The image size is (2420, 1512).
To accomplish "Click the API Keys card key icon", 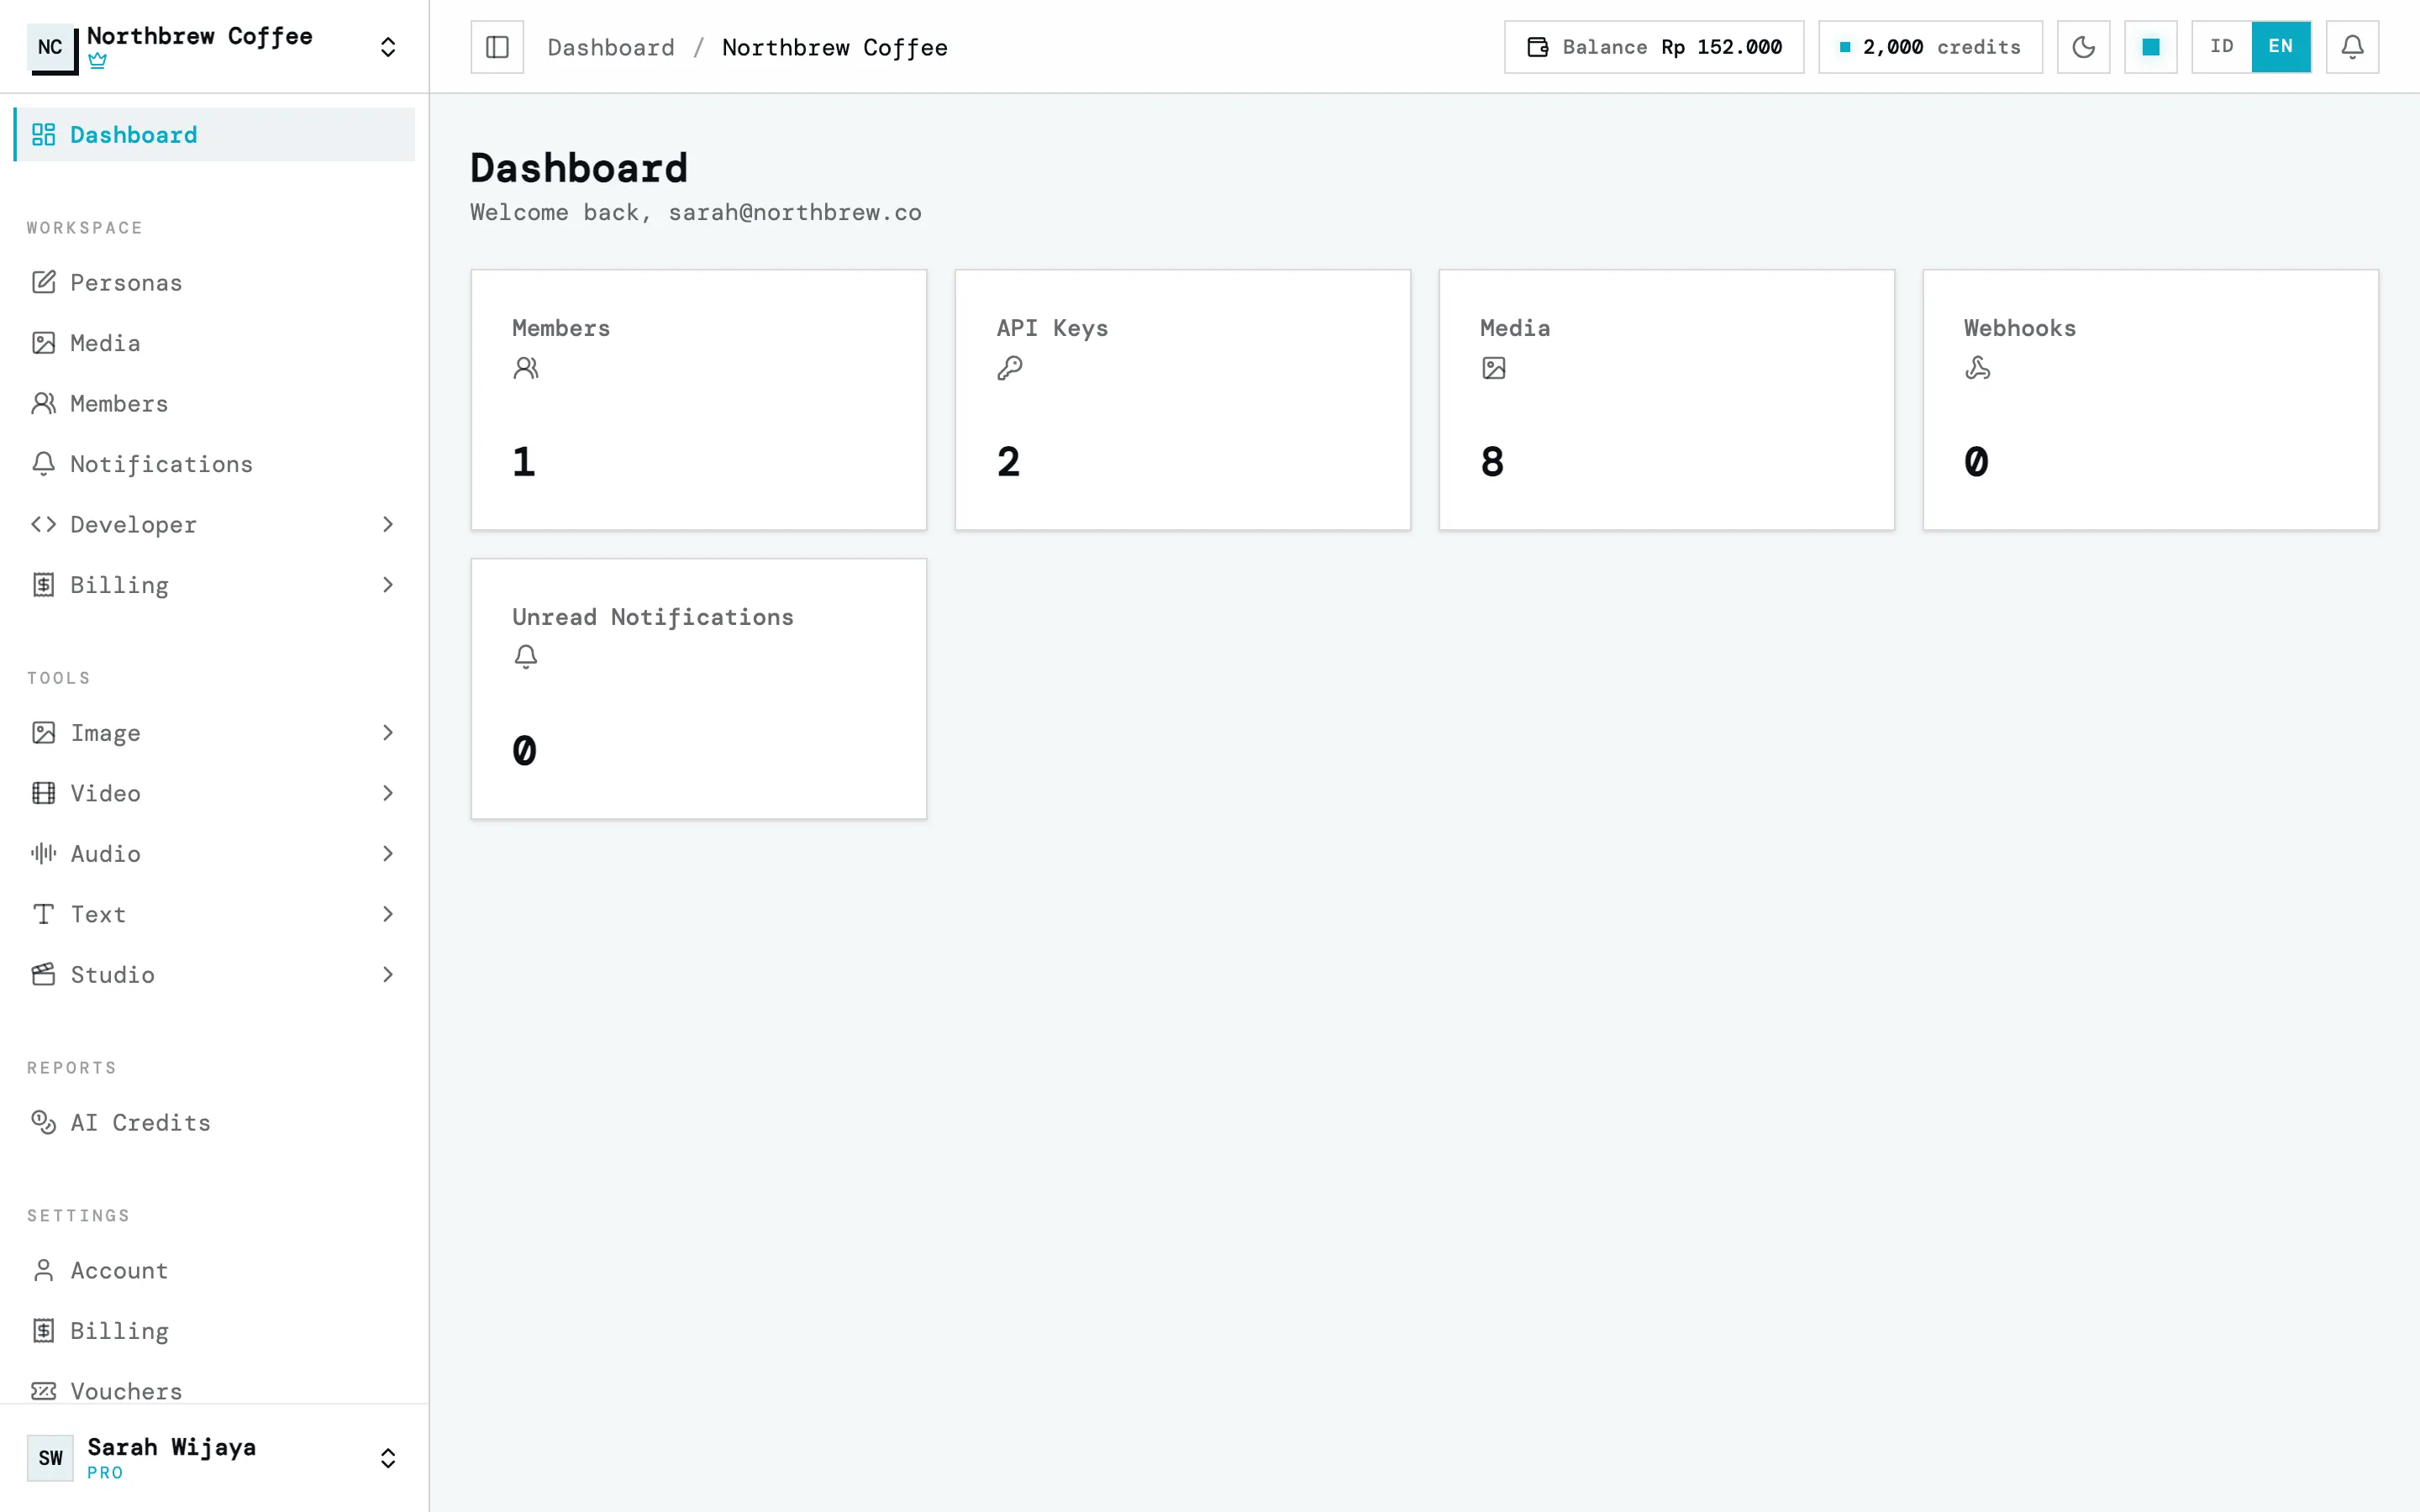I will pos(1010,368).
